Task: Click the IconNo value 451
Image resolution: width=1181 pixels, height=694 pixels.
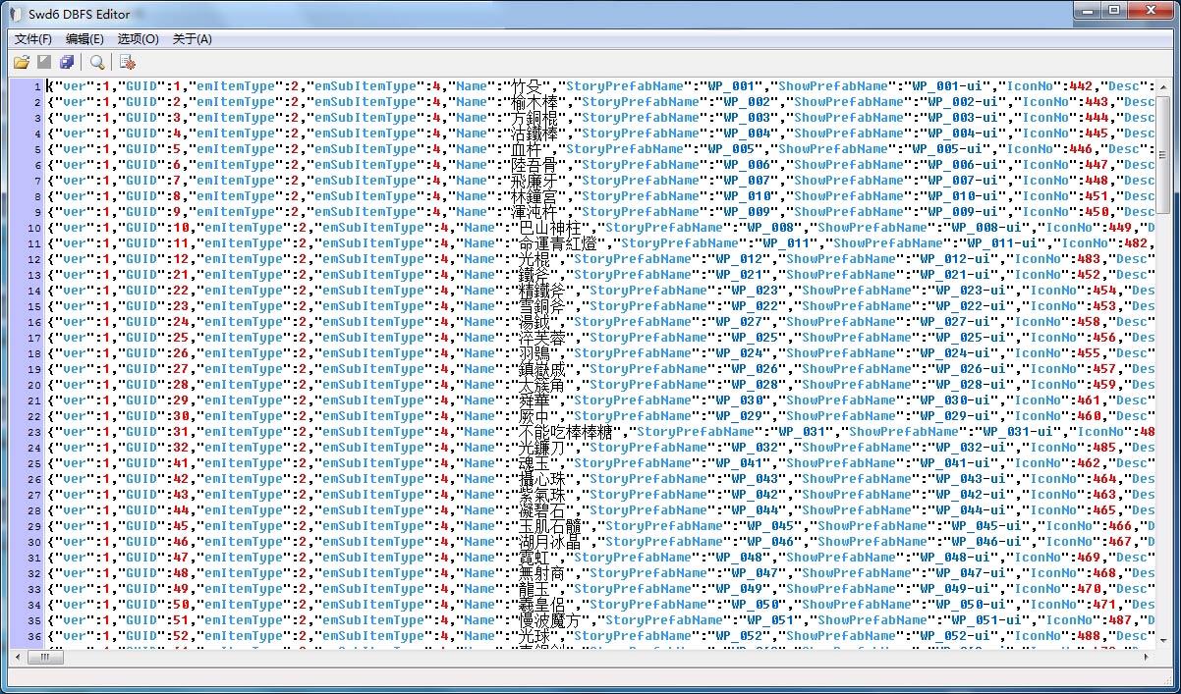Action: click(x=1097, y=196)
